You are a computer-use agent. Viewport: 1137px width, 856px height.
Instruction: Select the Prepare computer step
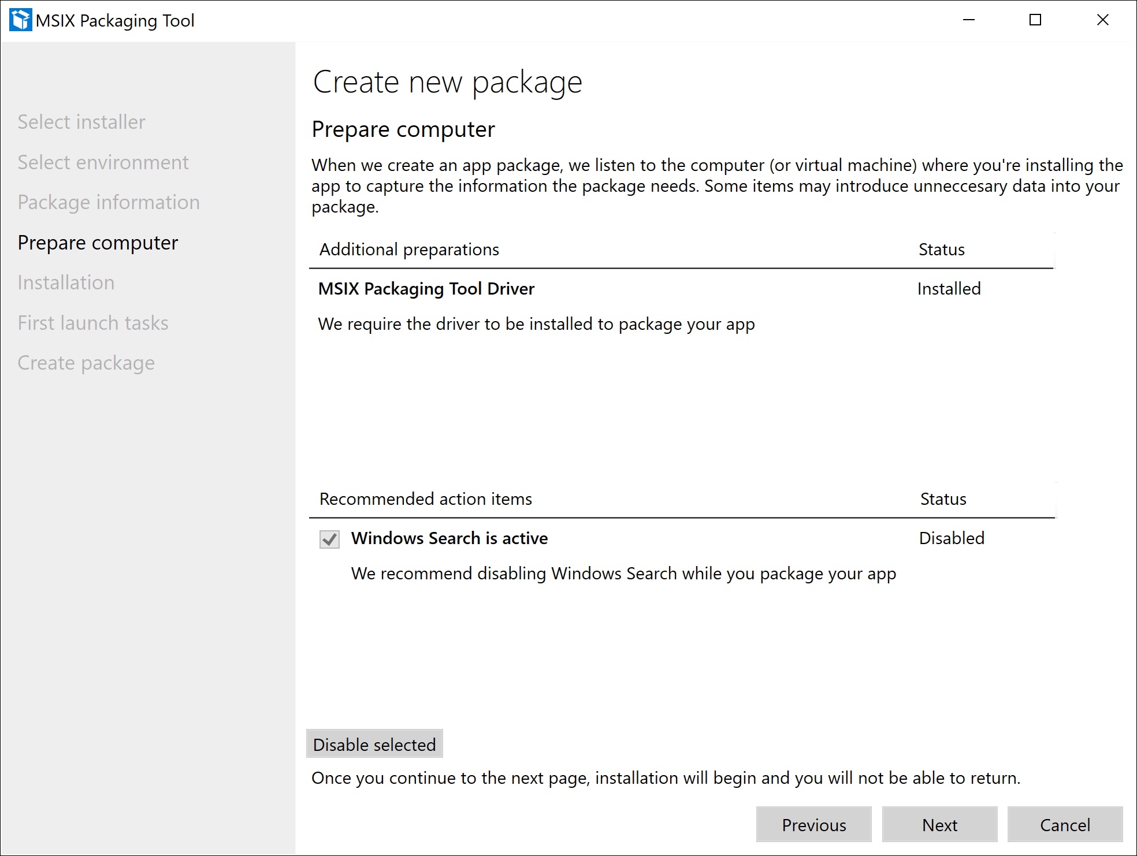click(x=98, y=243)
